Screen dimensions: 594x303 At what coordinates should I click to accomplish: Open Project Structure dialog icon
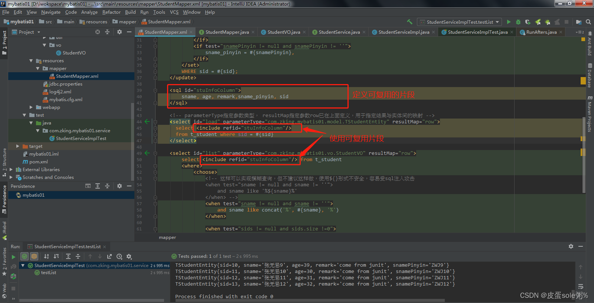click(x=578, y=22)
